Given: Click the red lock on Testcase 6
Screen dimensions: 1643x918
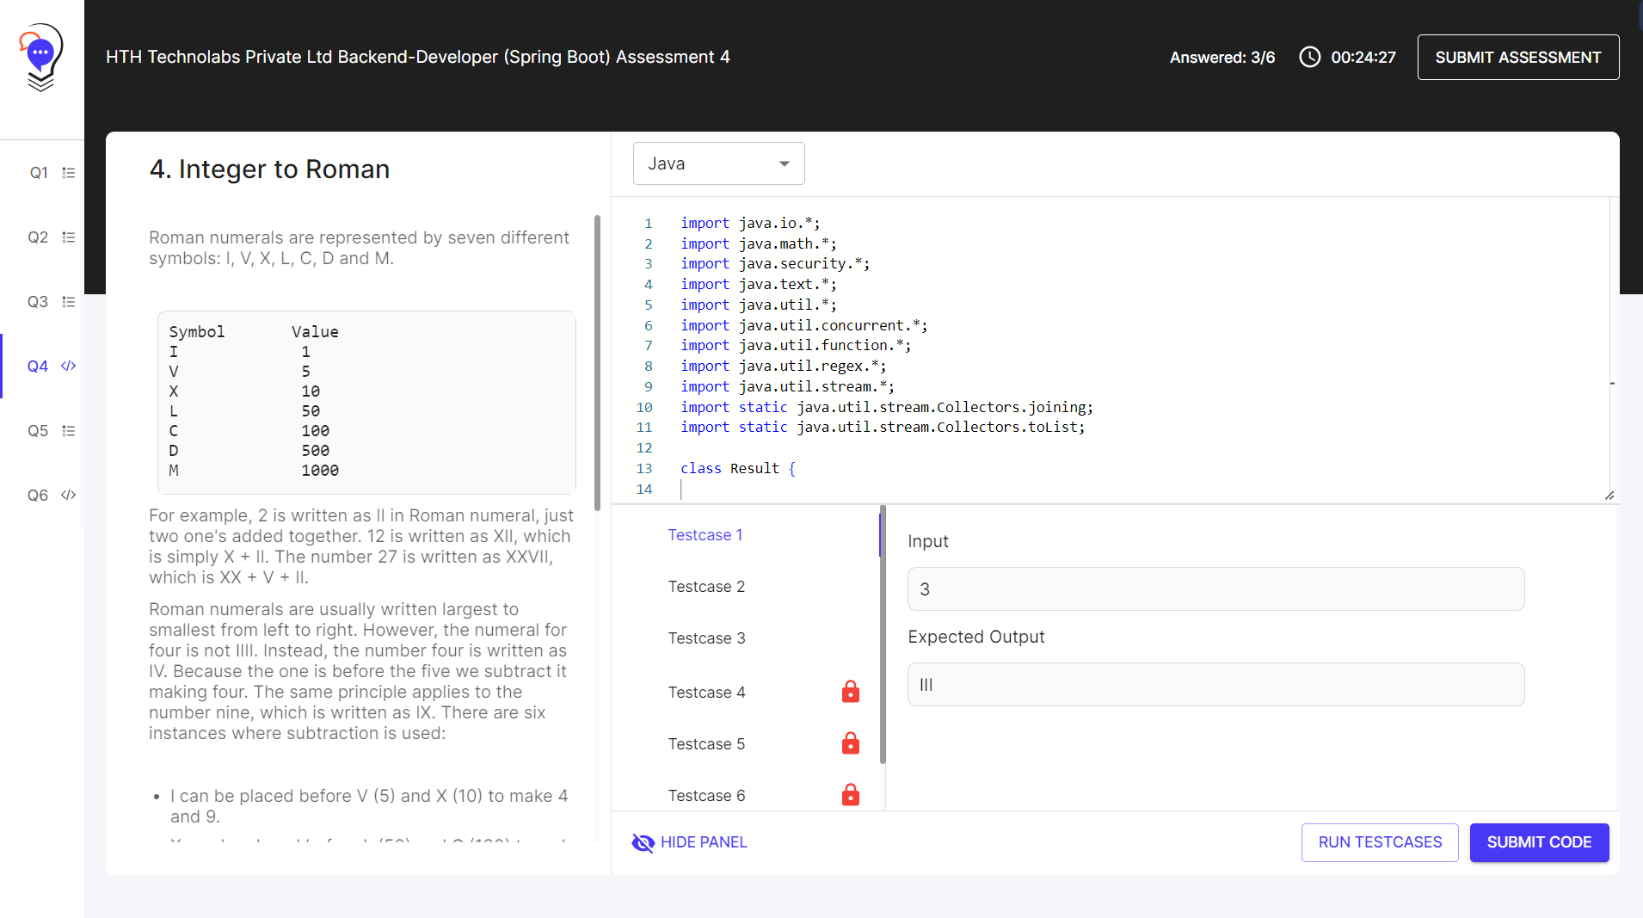Looking at the screenshot, I should tap(850, 795).
